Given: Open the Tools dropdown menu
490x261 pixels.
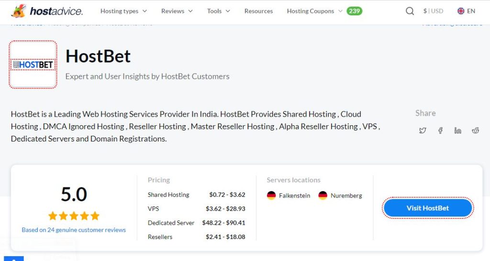Looking at the screenshot, I should pyautogui.click(x=218, y=11).
